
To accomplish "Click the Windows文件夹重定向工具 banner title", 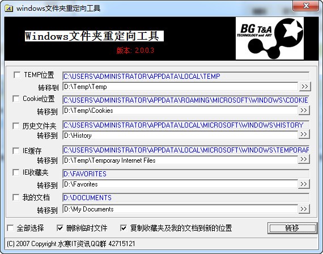I will pos(94,36).
